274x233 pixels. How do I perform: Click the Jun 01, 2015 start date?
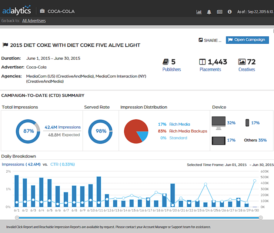[x=236, y=164]
